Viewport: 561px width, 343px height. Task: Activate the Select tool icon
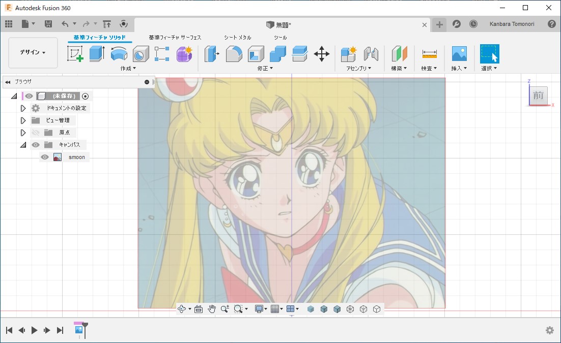point(489,53)
